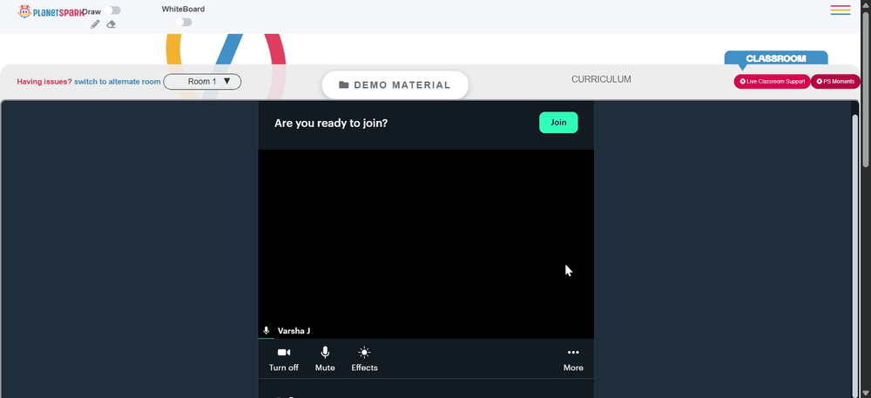Click the PlanetSpark logo

click(51, 11)
